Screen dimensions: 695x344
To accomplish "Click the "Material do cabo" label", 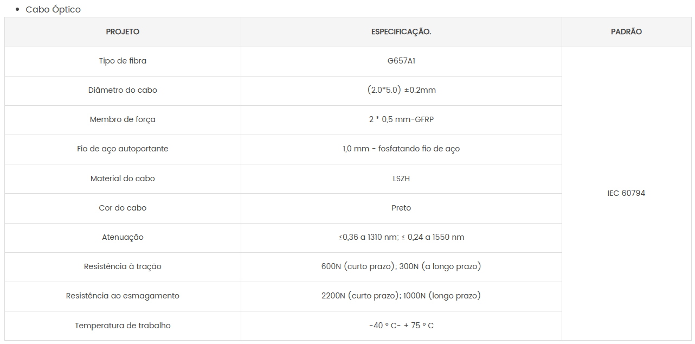I will 123,179.
